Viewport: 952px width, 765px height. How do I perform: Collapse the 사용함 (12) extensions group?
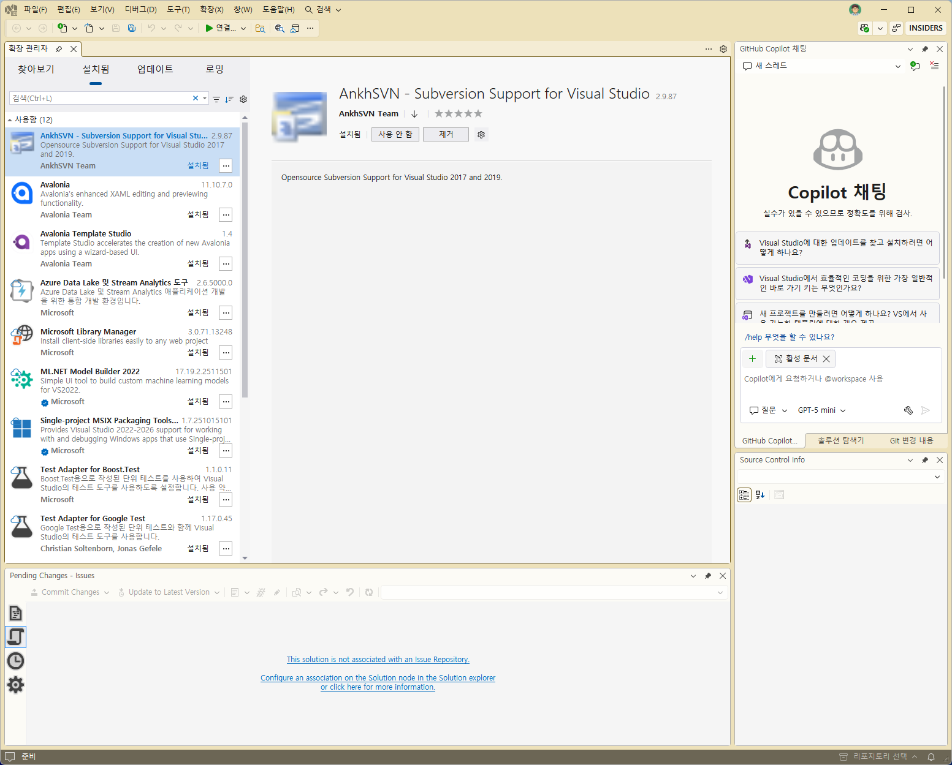pyautogui.click(x=10, y=120)
